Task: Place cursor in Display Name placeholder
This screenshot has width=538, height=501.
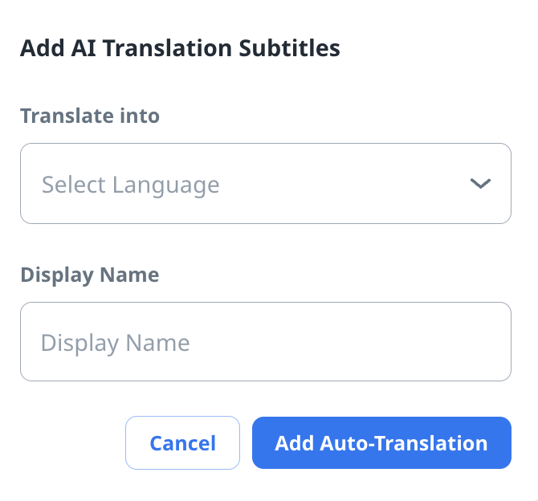Action: tap(116, 343)
